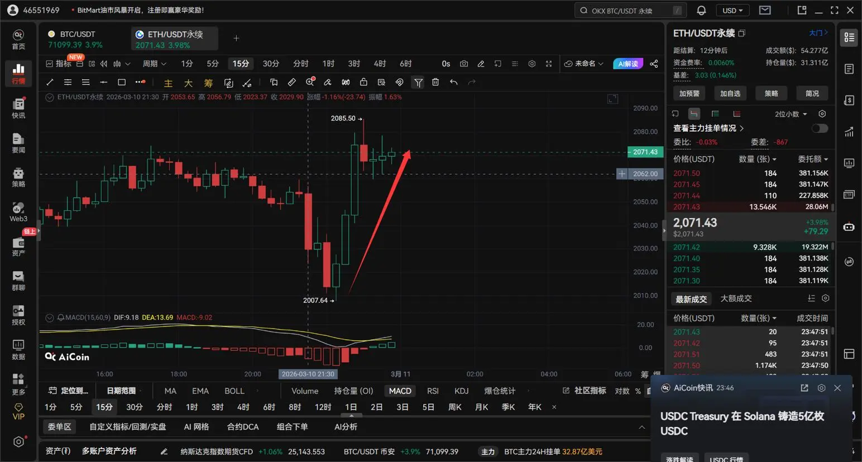
Task: Undo the last drawing action
Action: pyautogui.click(x=454, y=82)
